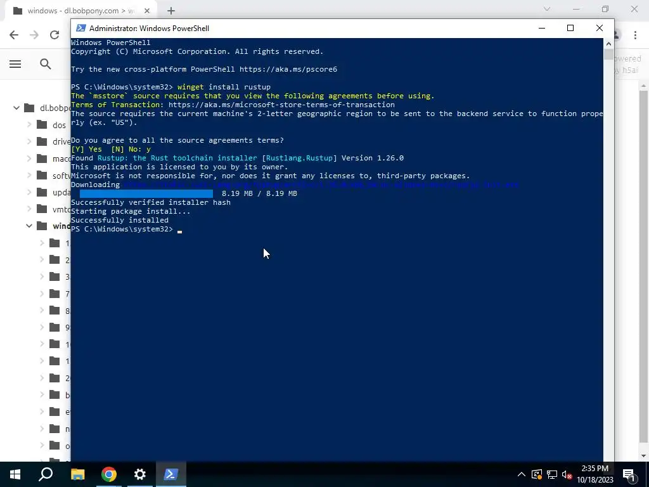Select the root dl.bobpony folder icon

29,108
